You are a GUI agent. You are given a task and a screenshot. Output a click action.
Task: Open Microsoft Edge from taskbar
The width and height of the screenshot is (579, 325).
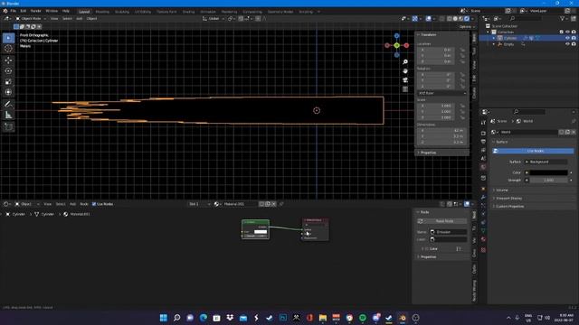click(203, 318)
